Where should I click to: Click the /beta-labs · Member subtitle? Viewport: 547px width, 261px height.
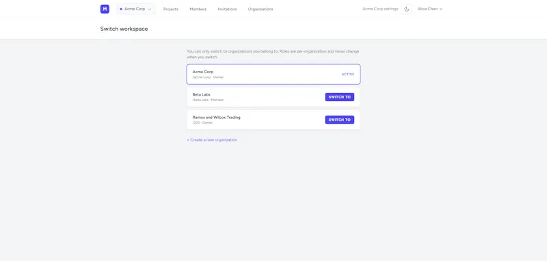coord(208,100)
